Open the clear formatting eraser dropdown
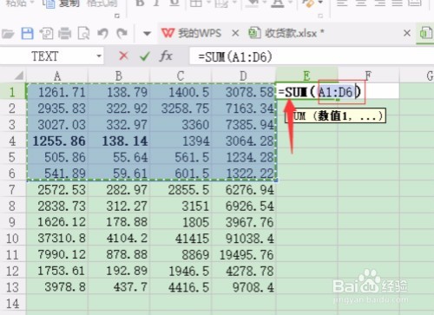434x315 pixels. (x=320, y=3)
